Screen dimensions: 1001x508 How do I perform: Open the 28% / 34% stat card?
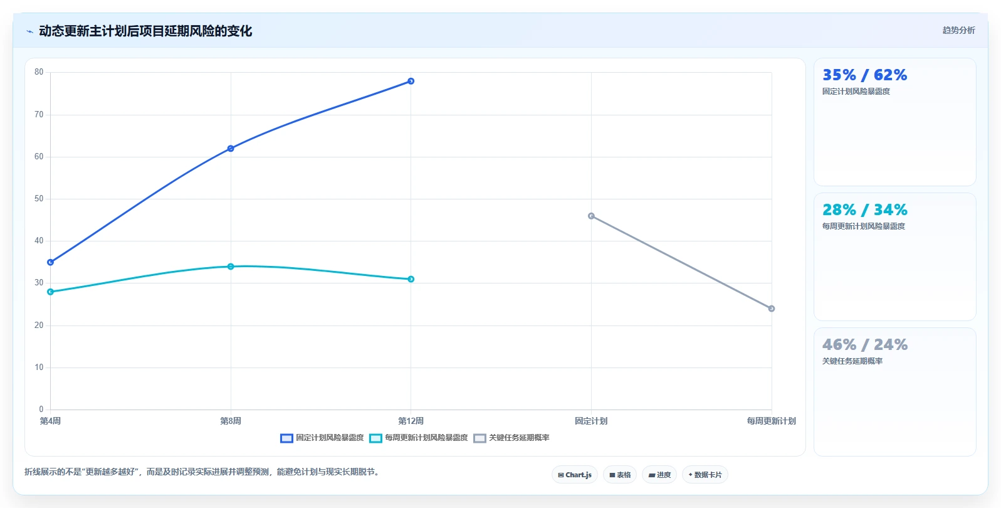tap(895, 257)
